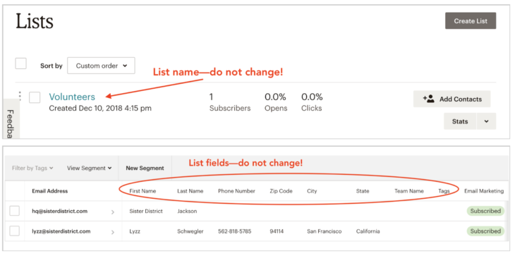
Task: Click the Email Marketing column header
Action: (484, 191)
